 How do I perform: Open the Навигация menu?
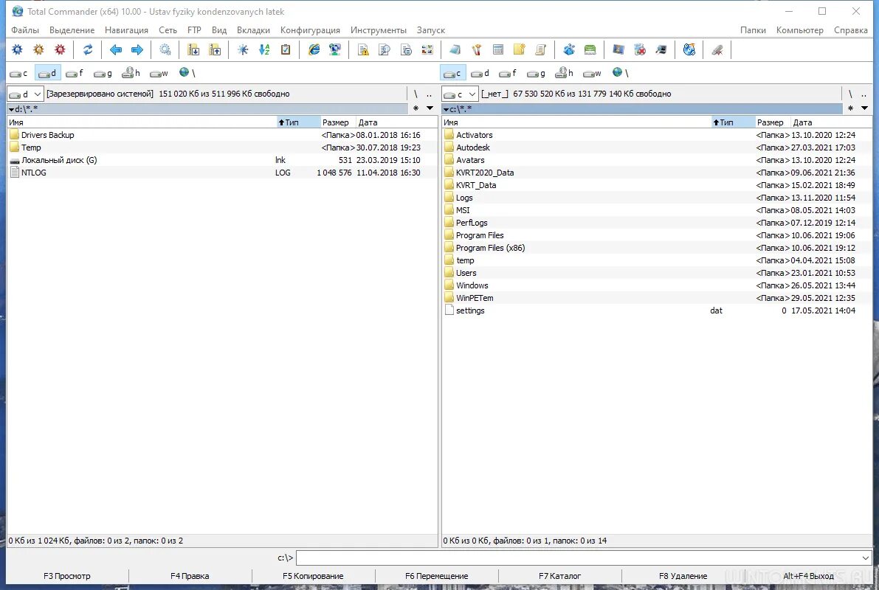[x=127, y=30]
